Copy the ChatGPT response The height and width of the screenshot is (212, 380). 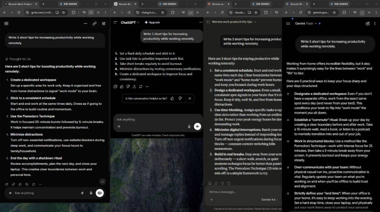(115, 87)
